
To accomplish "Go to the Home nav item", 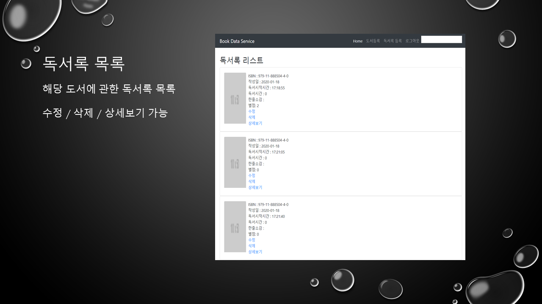I will click(358, 41).
